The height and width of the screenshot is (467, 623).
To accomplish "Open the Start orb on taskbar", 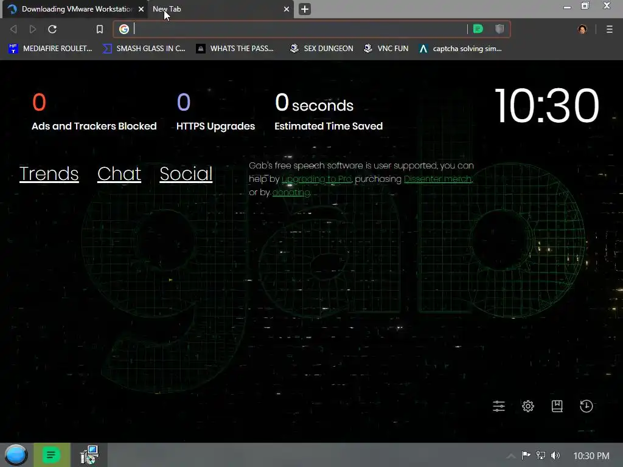I will tap(16, 455).
